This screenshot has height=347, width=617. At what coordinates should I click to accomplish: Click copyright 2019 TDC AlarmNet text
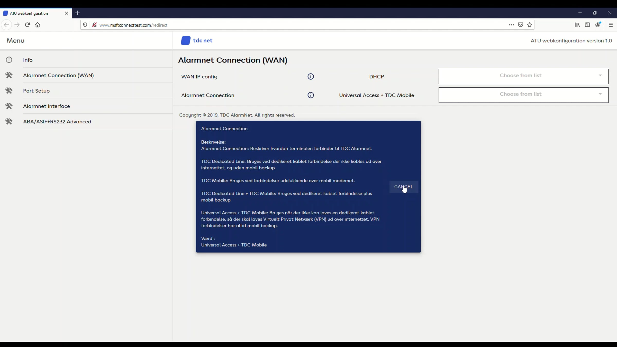click(237, 115)
